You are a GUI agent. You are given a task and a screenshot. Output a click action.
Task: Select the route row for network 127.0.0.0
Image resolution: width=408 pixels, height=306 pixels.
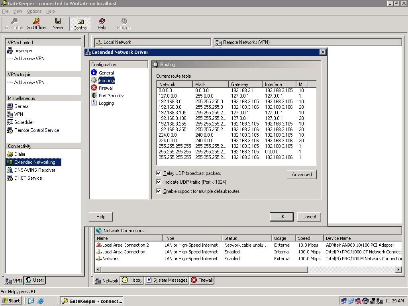[236, 96]
